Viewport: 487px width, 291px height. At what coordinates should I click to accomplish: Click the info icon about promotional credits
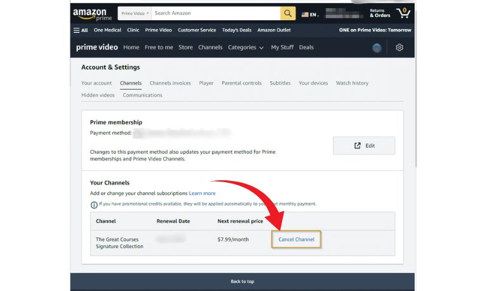(x=94, y=204)
